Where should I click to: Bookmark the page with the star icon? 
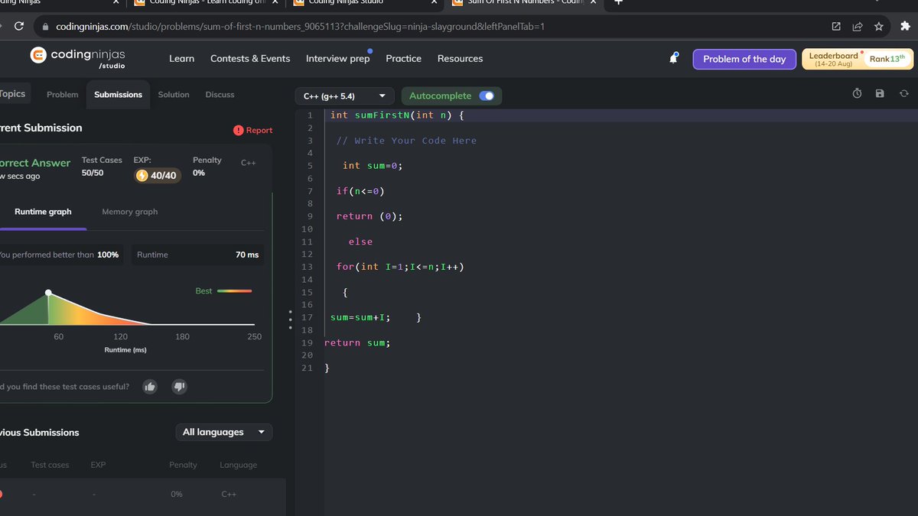click(x=878, y=25)
